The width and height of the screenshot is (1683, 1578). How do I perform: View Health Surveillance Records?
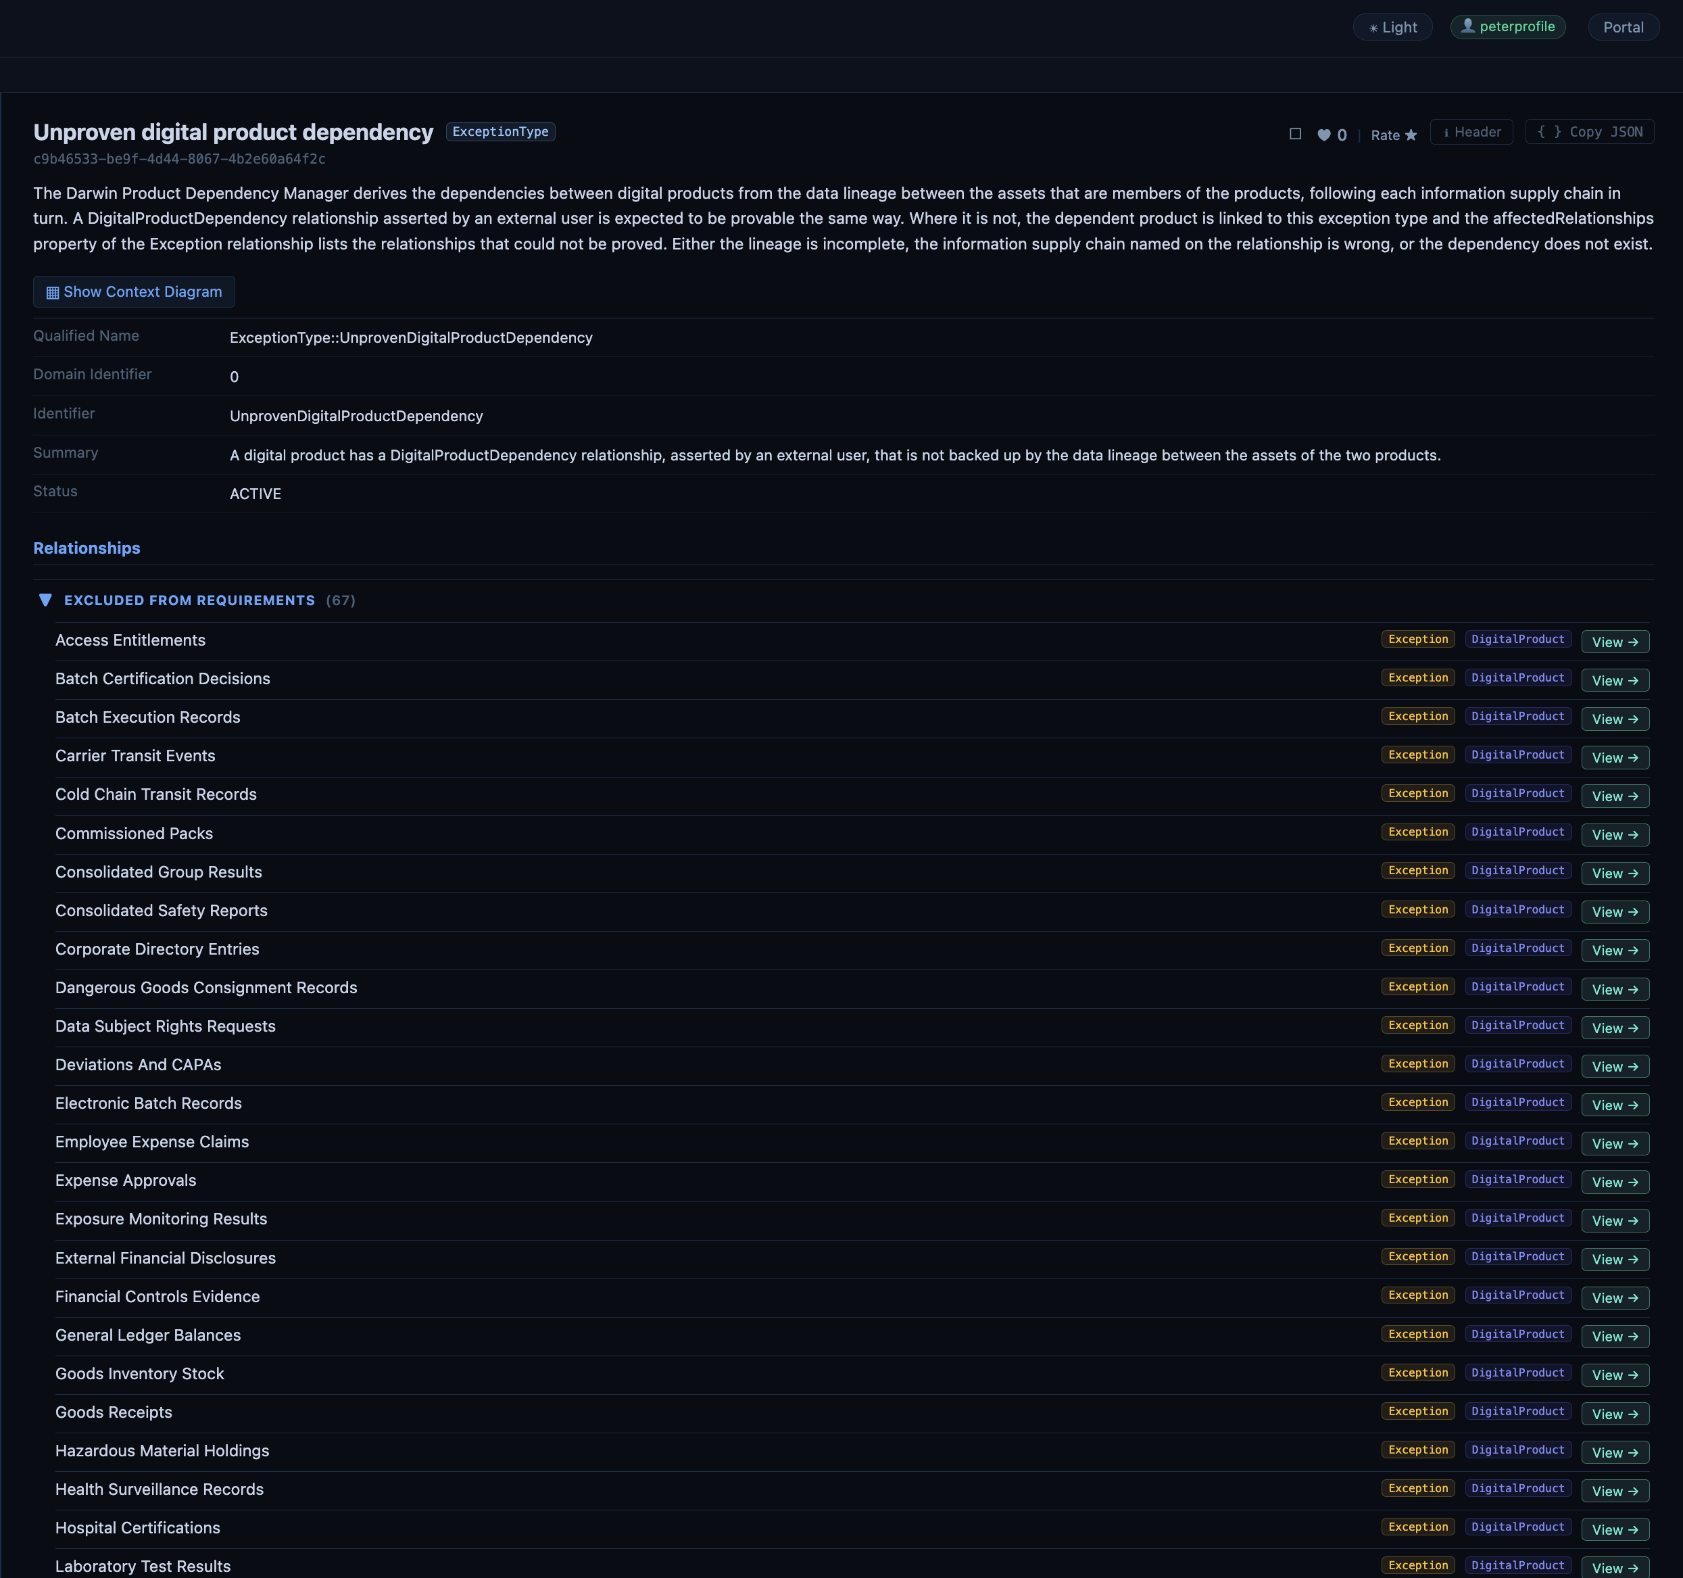tap(1615, 1491)
